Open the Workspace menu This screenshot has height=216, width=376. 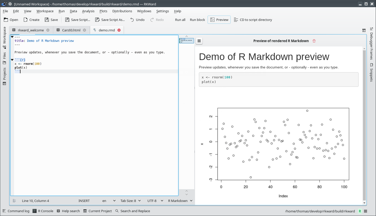click(x=45, y=11)
